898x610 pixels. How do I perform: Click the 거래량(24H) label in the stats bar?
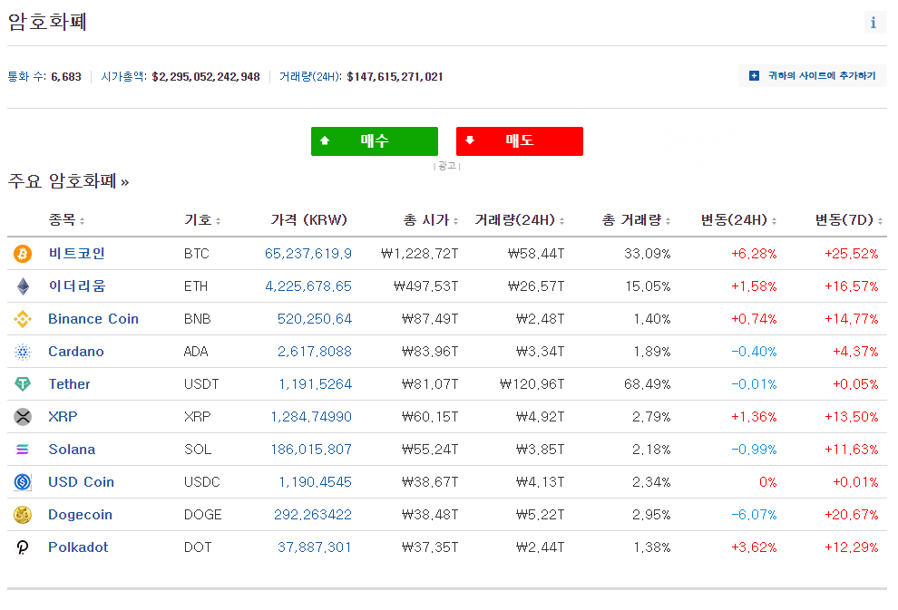tap(310, 77)
